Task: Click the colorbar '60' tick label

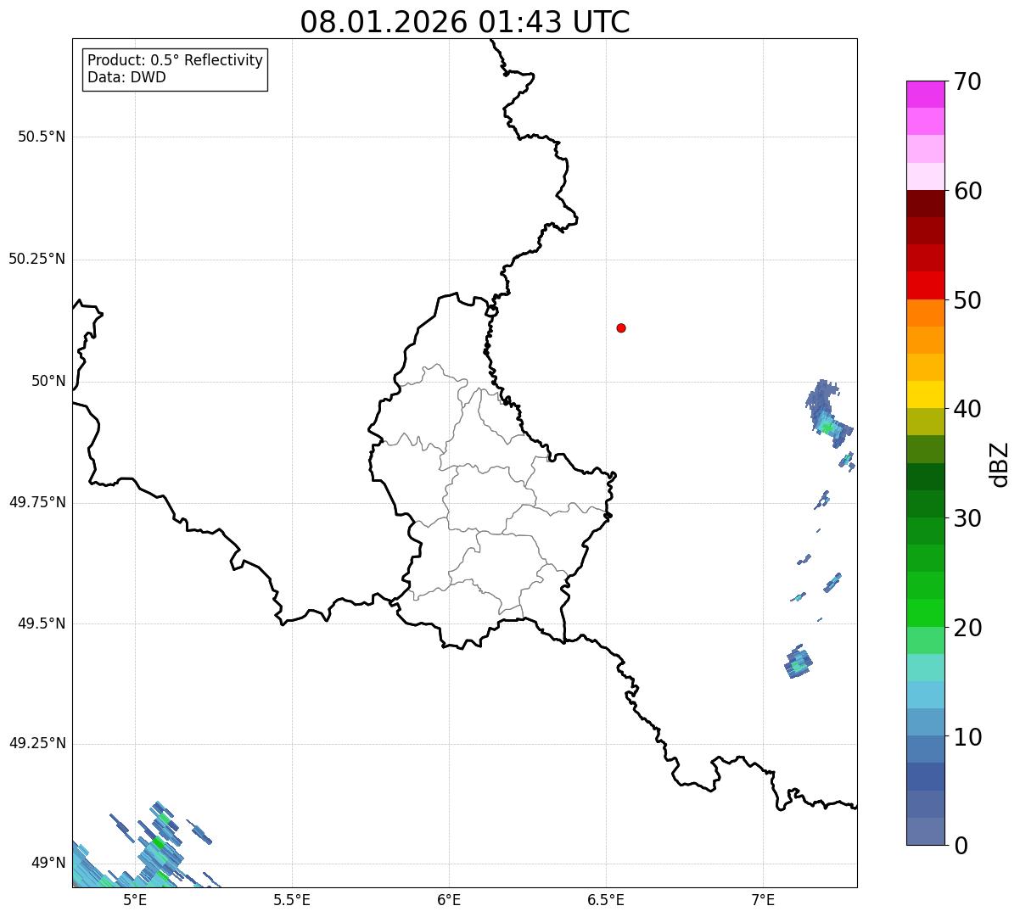Action: tap(967, 191)
